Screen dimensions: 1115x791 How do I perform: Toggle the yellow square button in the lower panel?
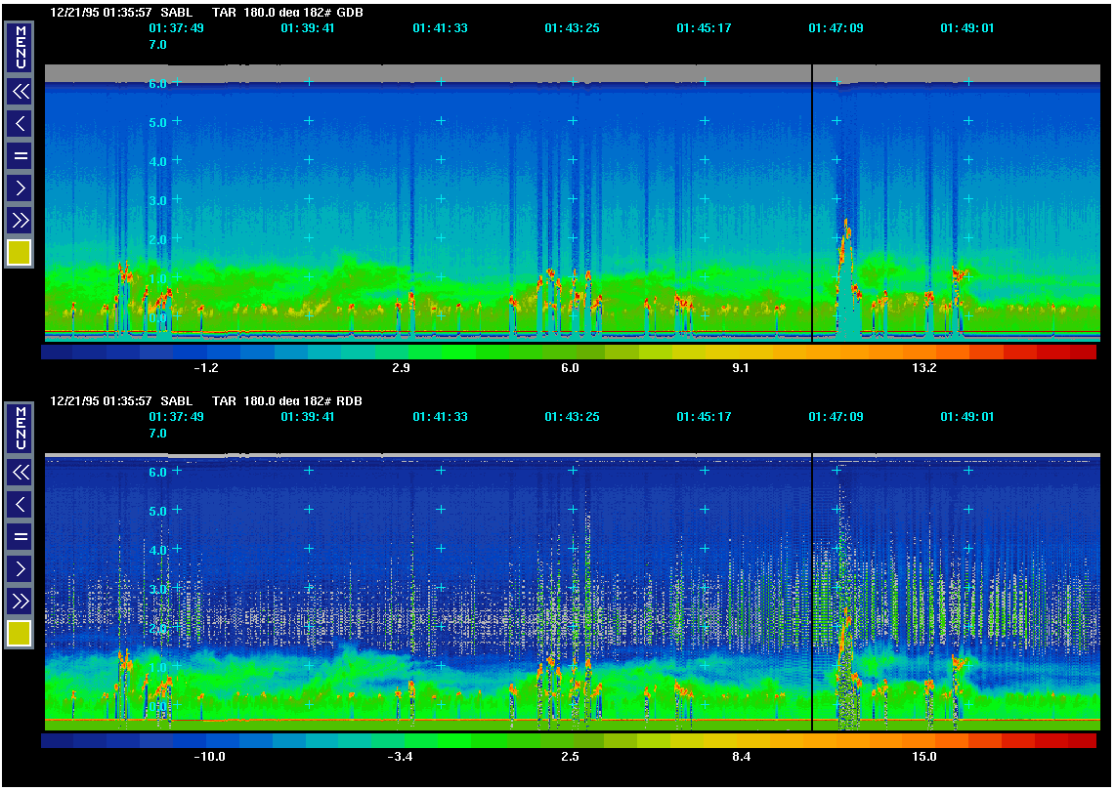(x=21, y=634)
